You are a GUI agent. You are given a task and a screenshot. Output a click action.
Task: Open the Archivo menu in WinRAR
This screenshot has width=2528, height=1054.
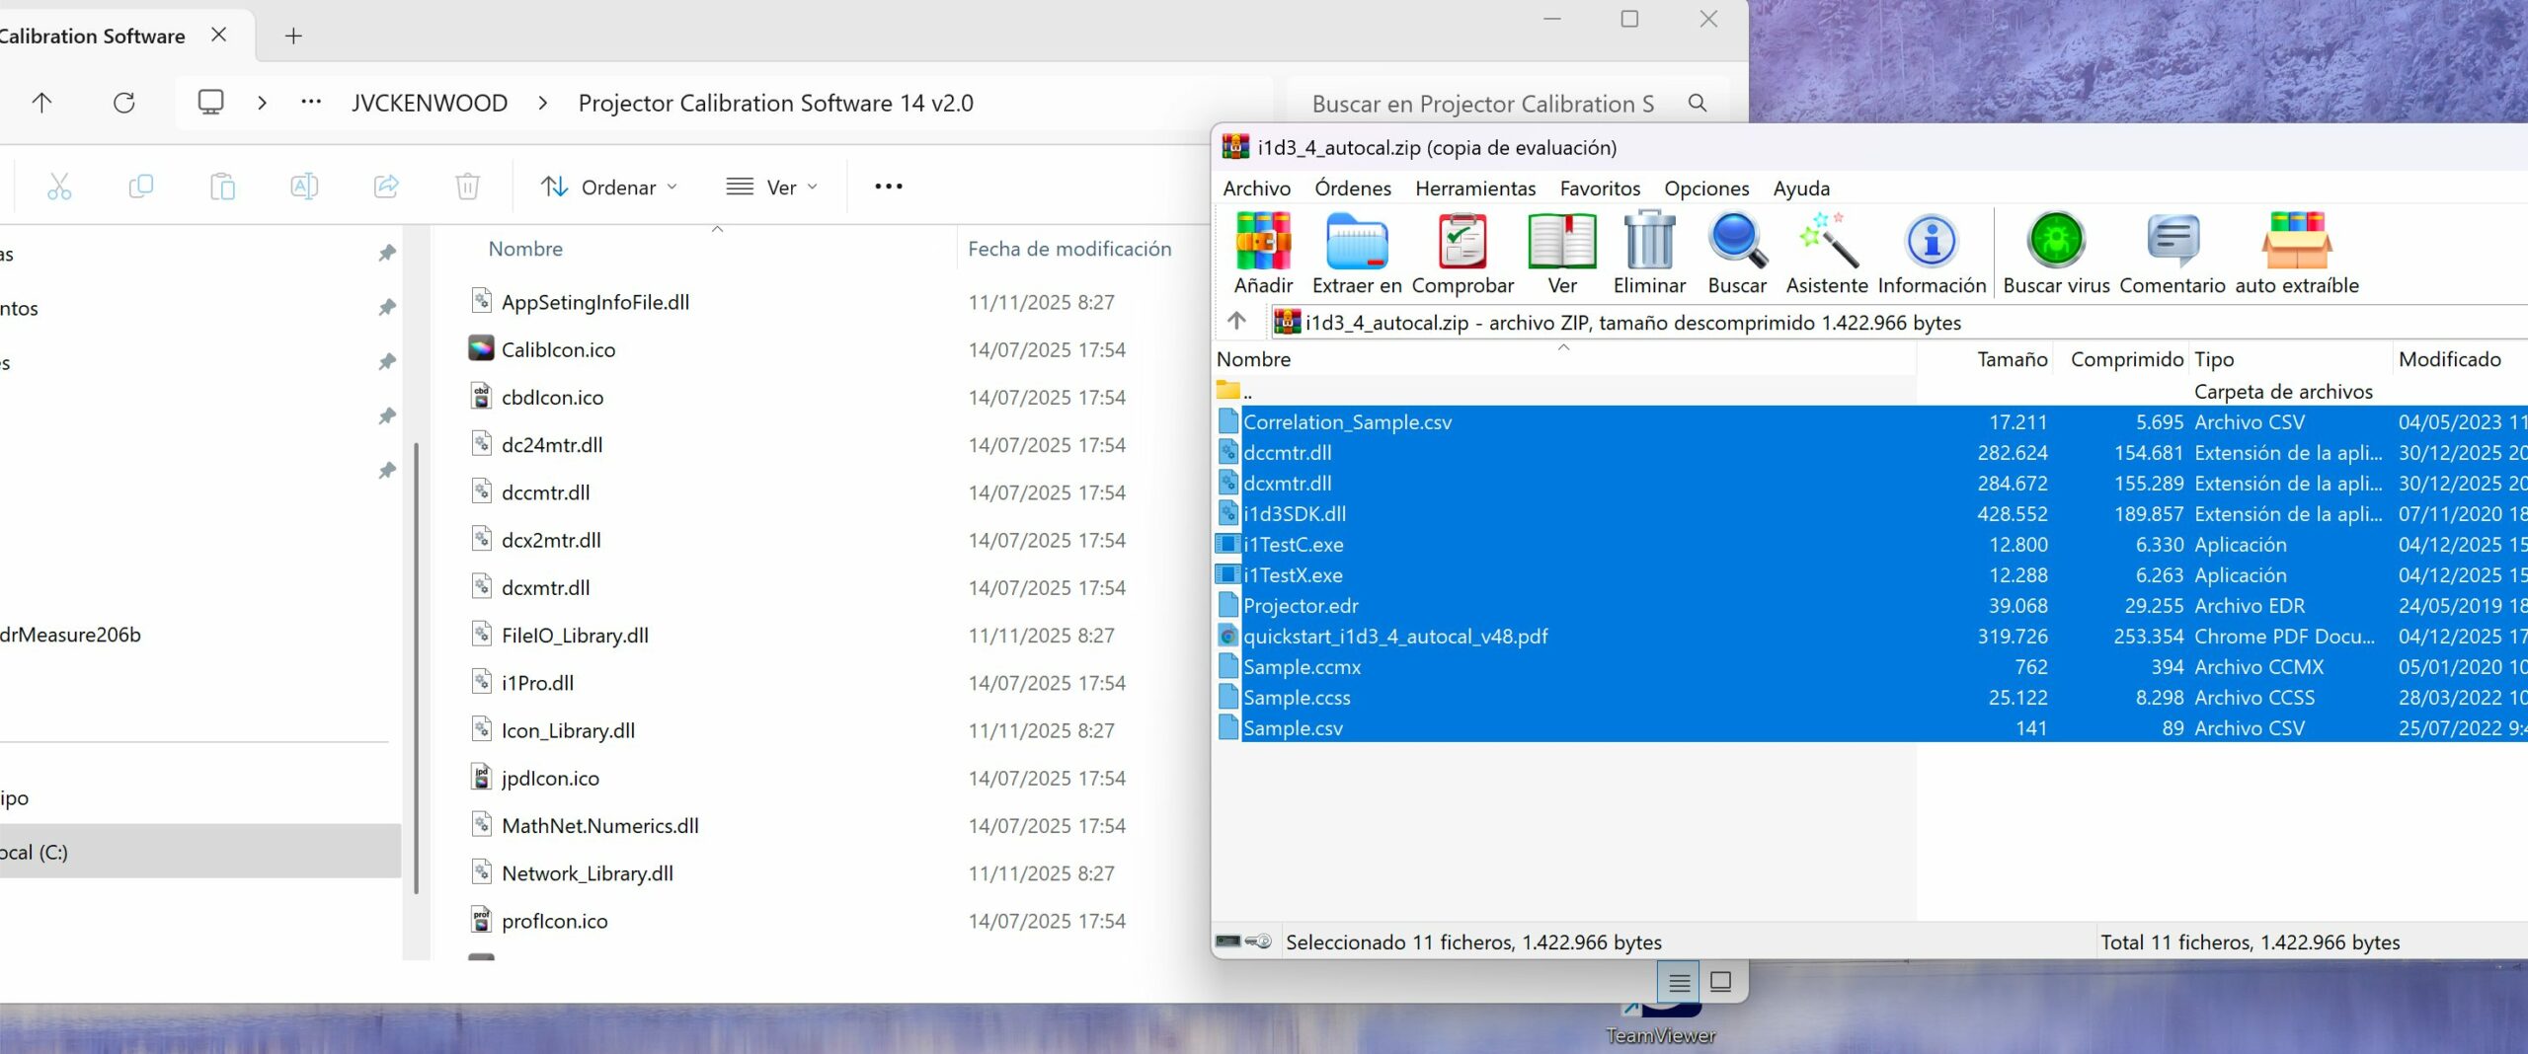(x=1256, y=188)
